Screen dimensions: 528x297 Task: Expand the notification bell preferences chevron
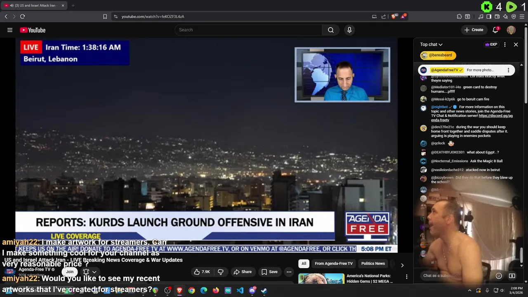click(94, 272)
